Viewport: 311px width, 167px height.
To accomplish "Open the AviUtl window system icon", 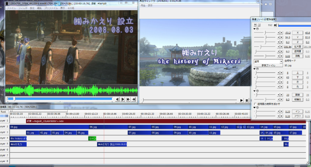I will coord(7,3).
